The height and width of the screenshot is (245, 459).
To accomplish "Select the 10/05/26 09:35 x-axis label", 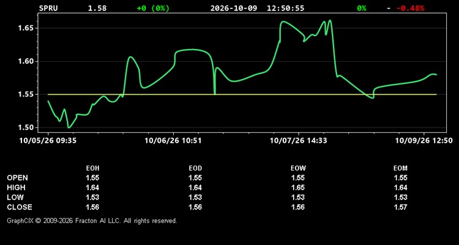I will click(48, 141).
